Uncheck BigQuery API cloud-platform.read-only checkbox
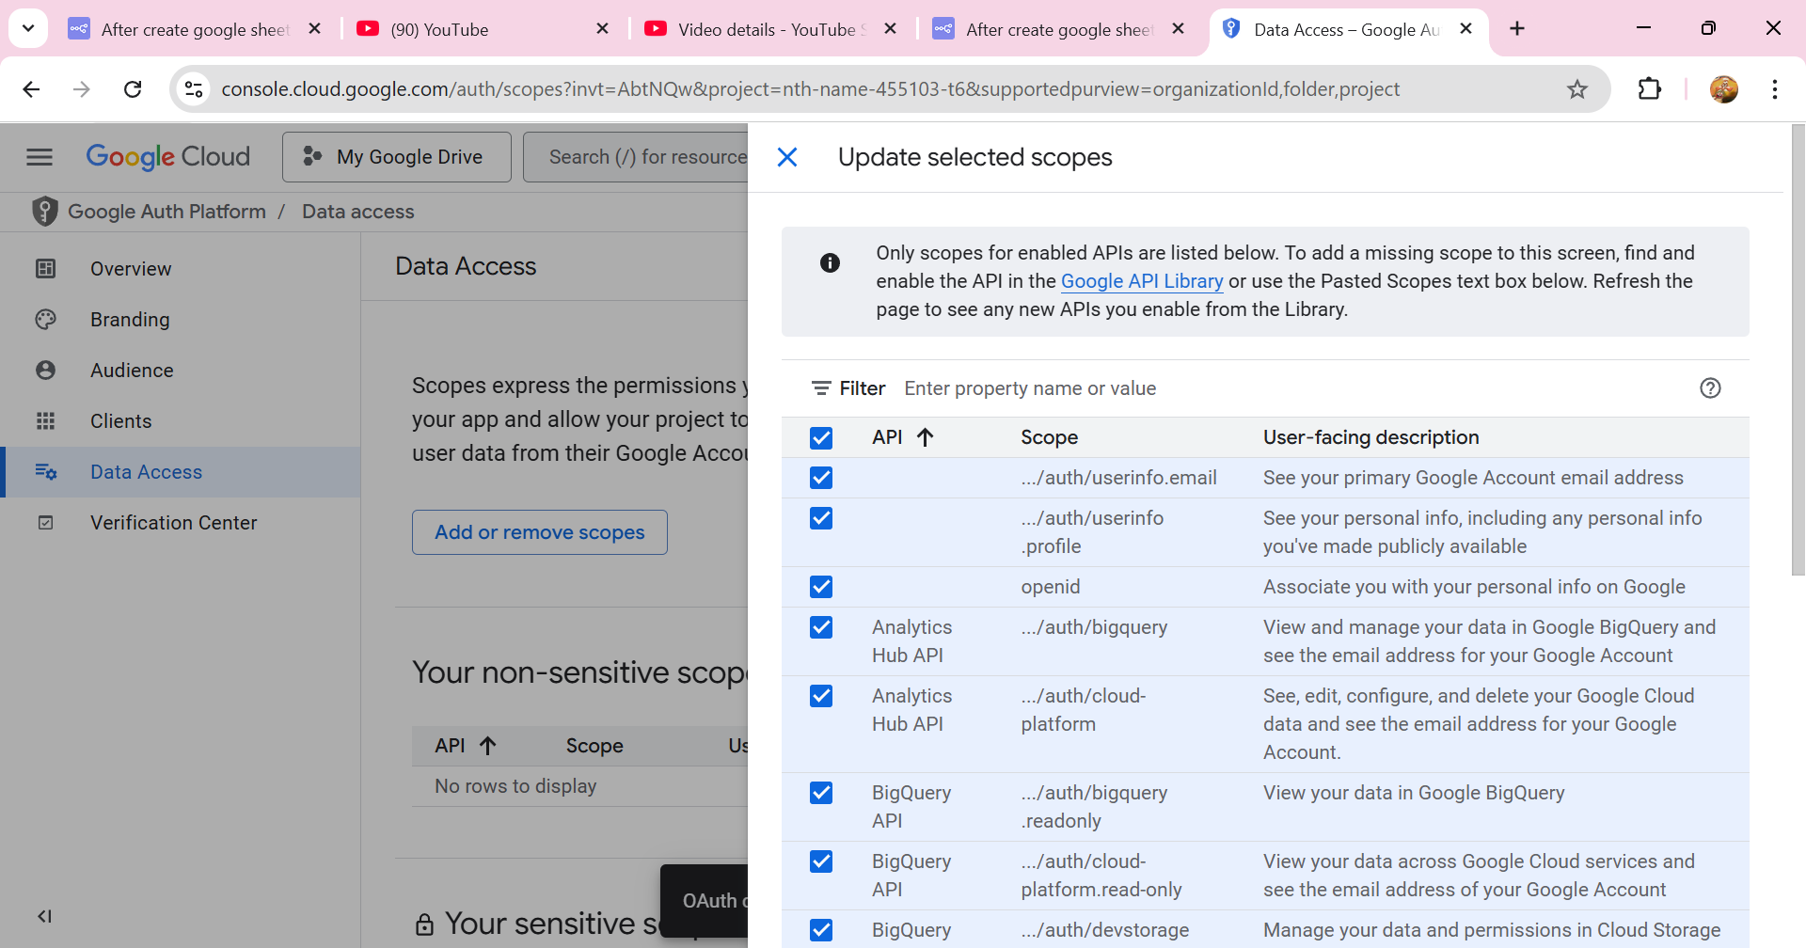This screenshot has height=948, width=1806. pyautogui.click(x=821, y=861)
